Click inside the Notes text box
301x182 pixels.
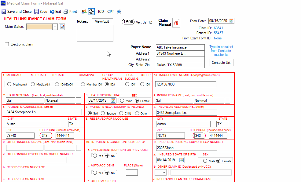(95, 33)
